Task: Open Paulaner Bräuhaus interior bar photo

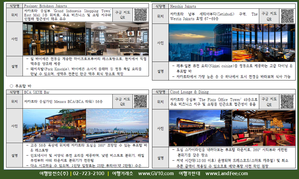Action: click(x=117, y=39)
